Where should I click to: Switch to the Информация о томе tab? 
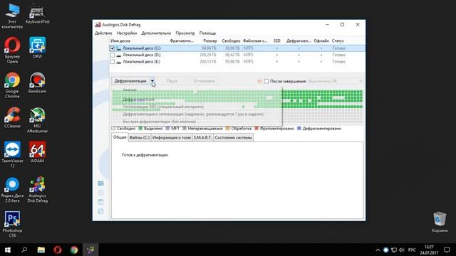(x=172, y=137)
